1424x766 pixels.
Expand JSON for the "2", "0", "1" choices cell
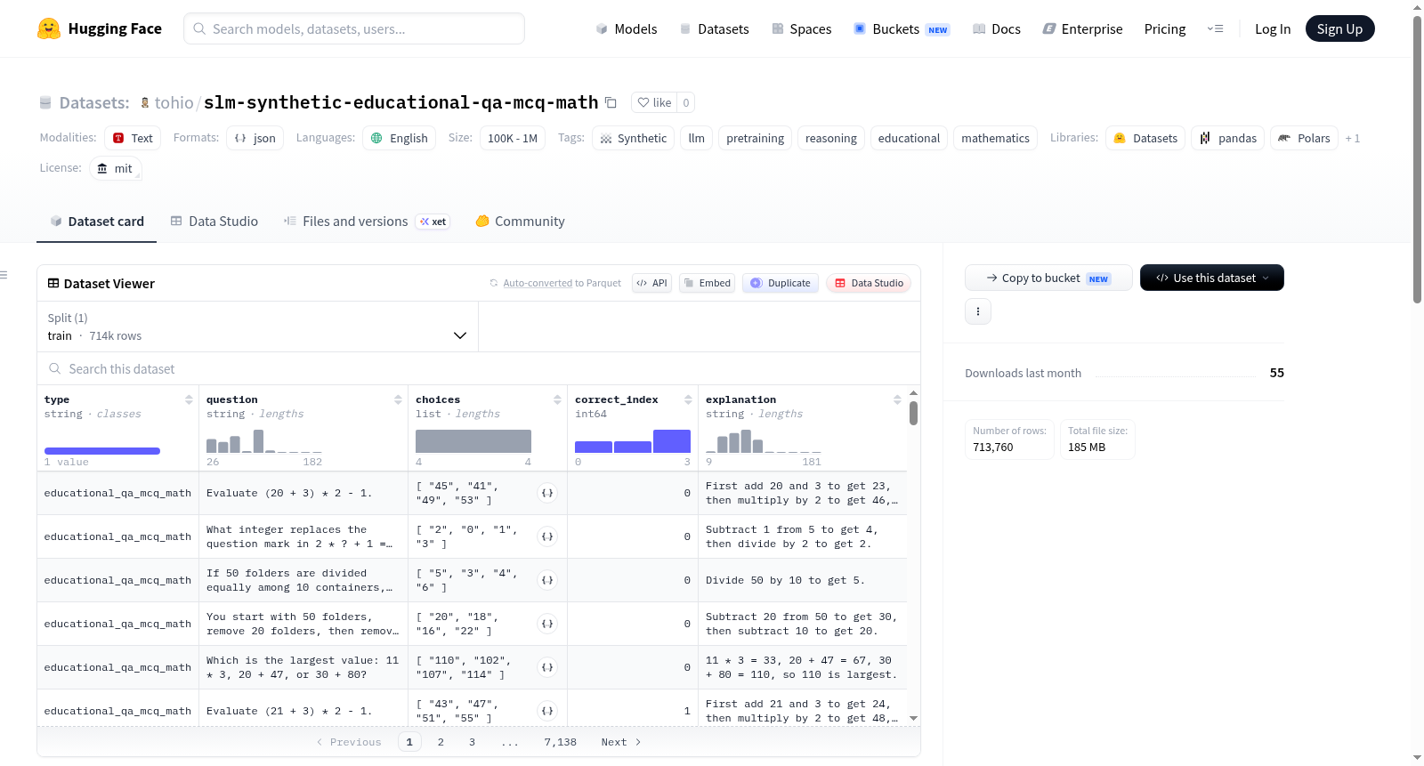coord(547,536)
